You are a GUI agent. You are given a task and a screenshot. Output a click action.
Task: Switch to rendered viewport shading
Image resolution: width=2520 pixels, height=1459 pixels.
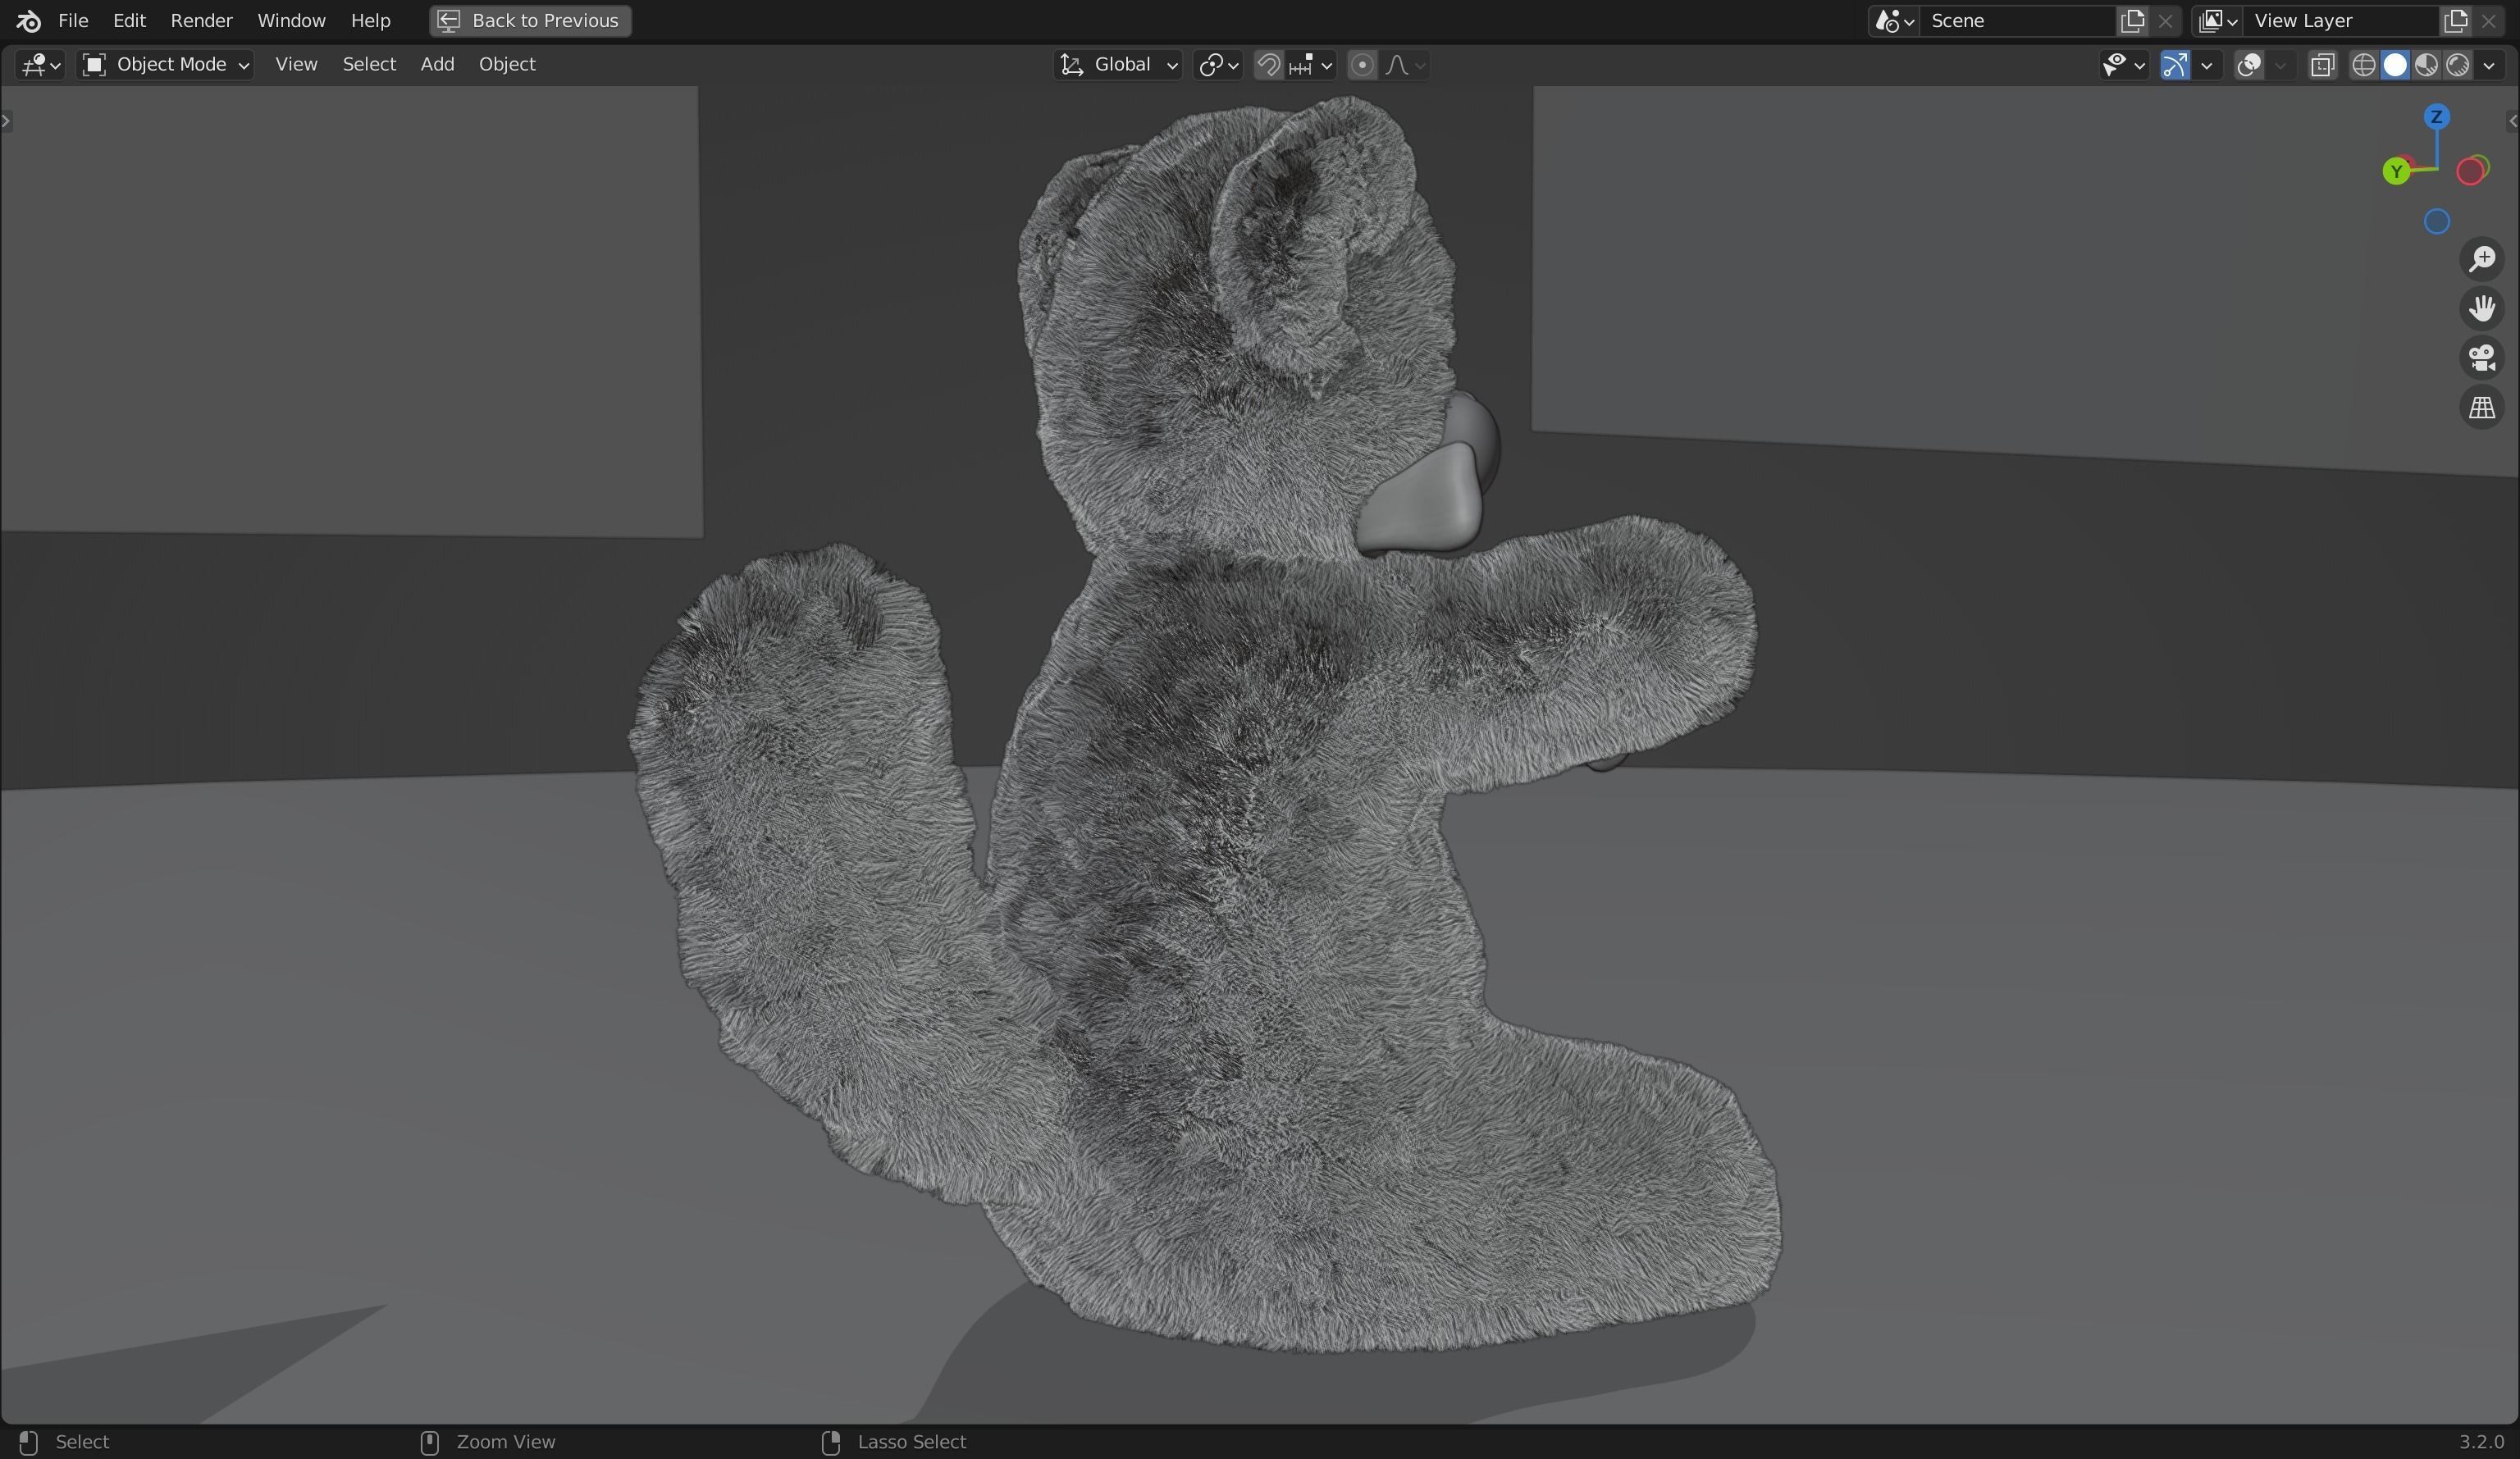[2459, 65]
